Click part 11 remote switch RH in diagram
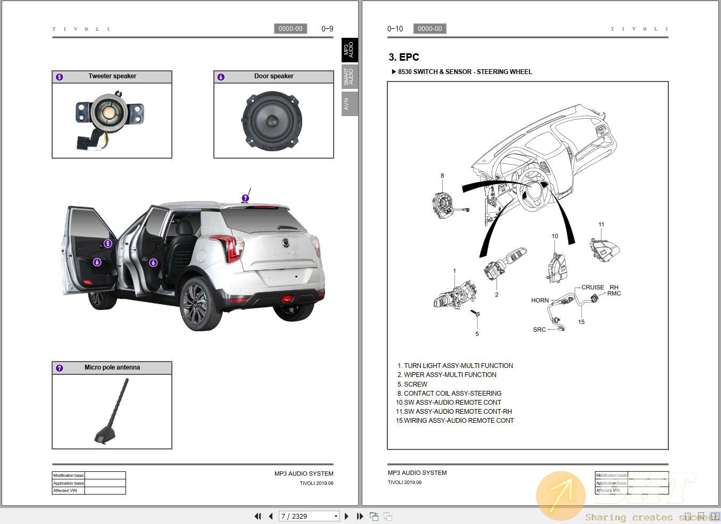Screen dimensions: 721x524 604,250
